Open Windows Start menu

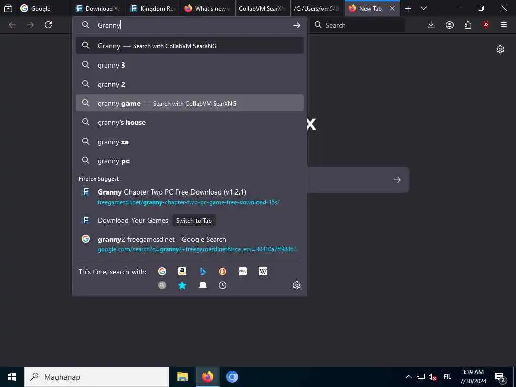point(12,377)
